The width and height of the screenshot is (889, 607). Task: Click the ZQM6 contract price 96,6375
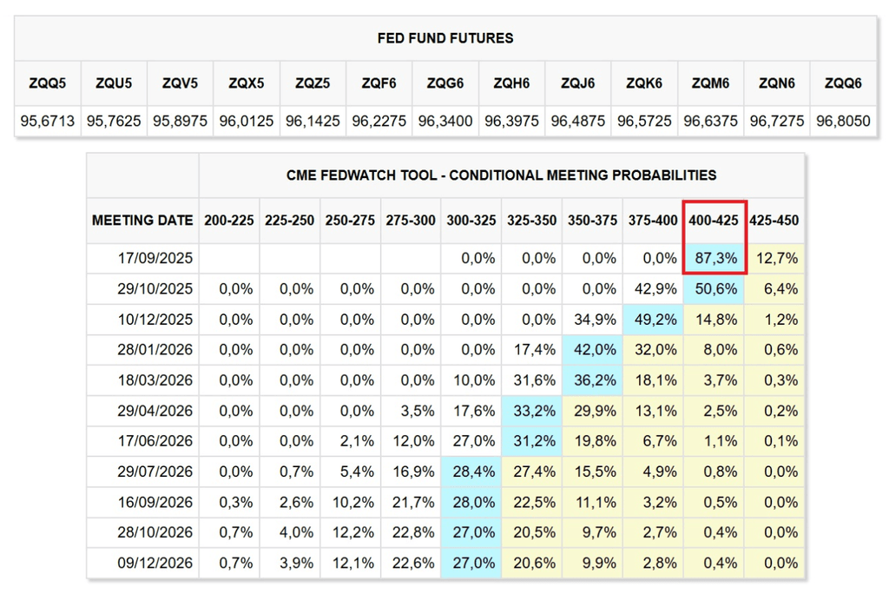coord(710,121)
